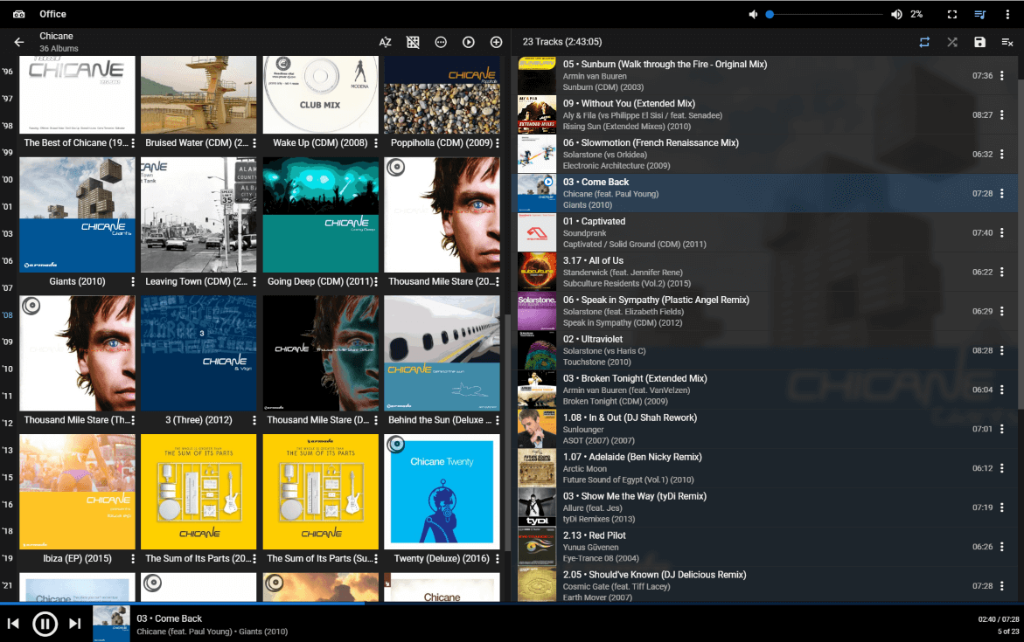Open the A-Z sort option
The image size is (1024, 642).
[x=386, y=43]
